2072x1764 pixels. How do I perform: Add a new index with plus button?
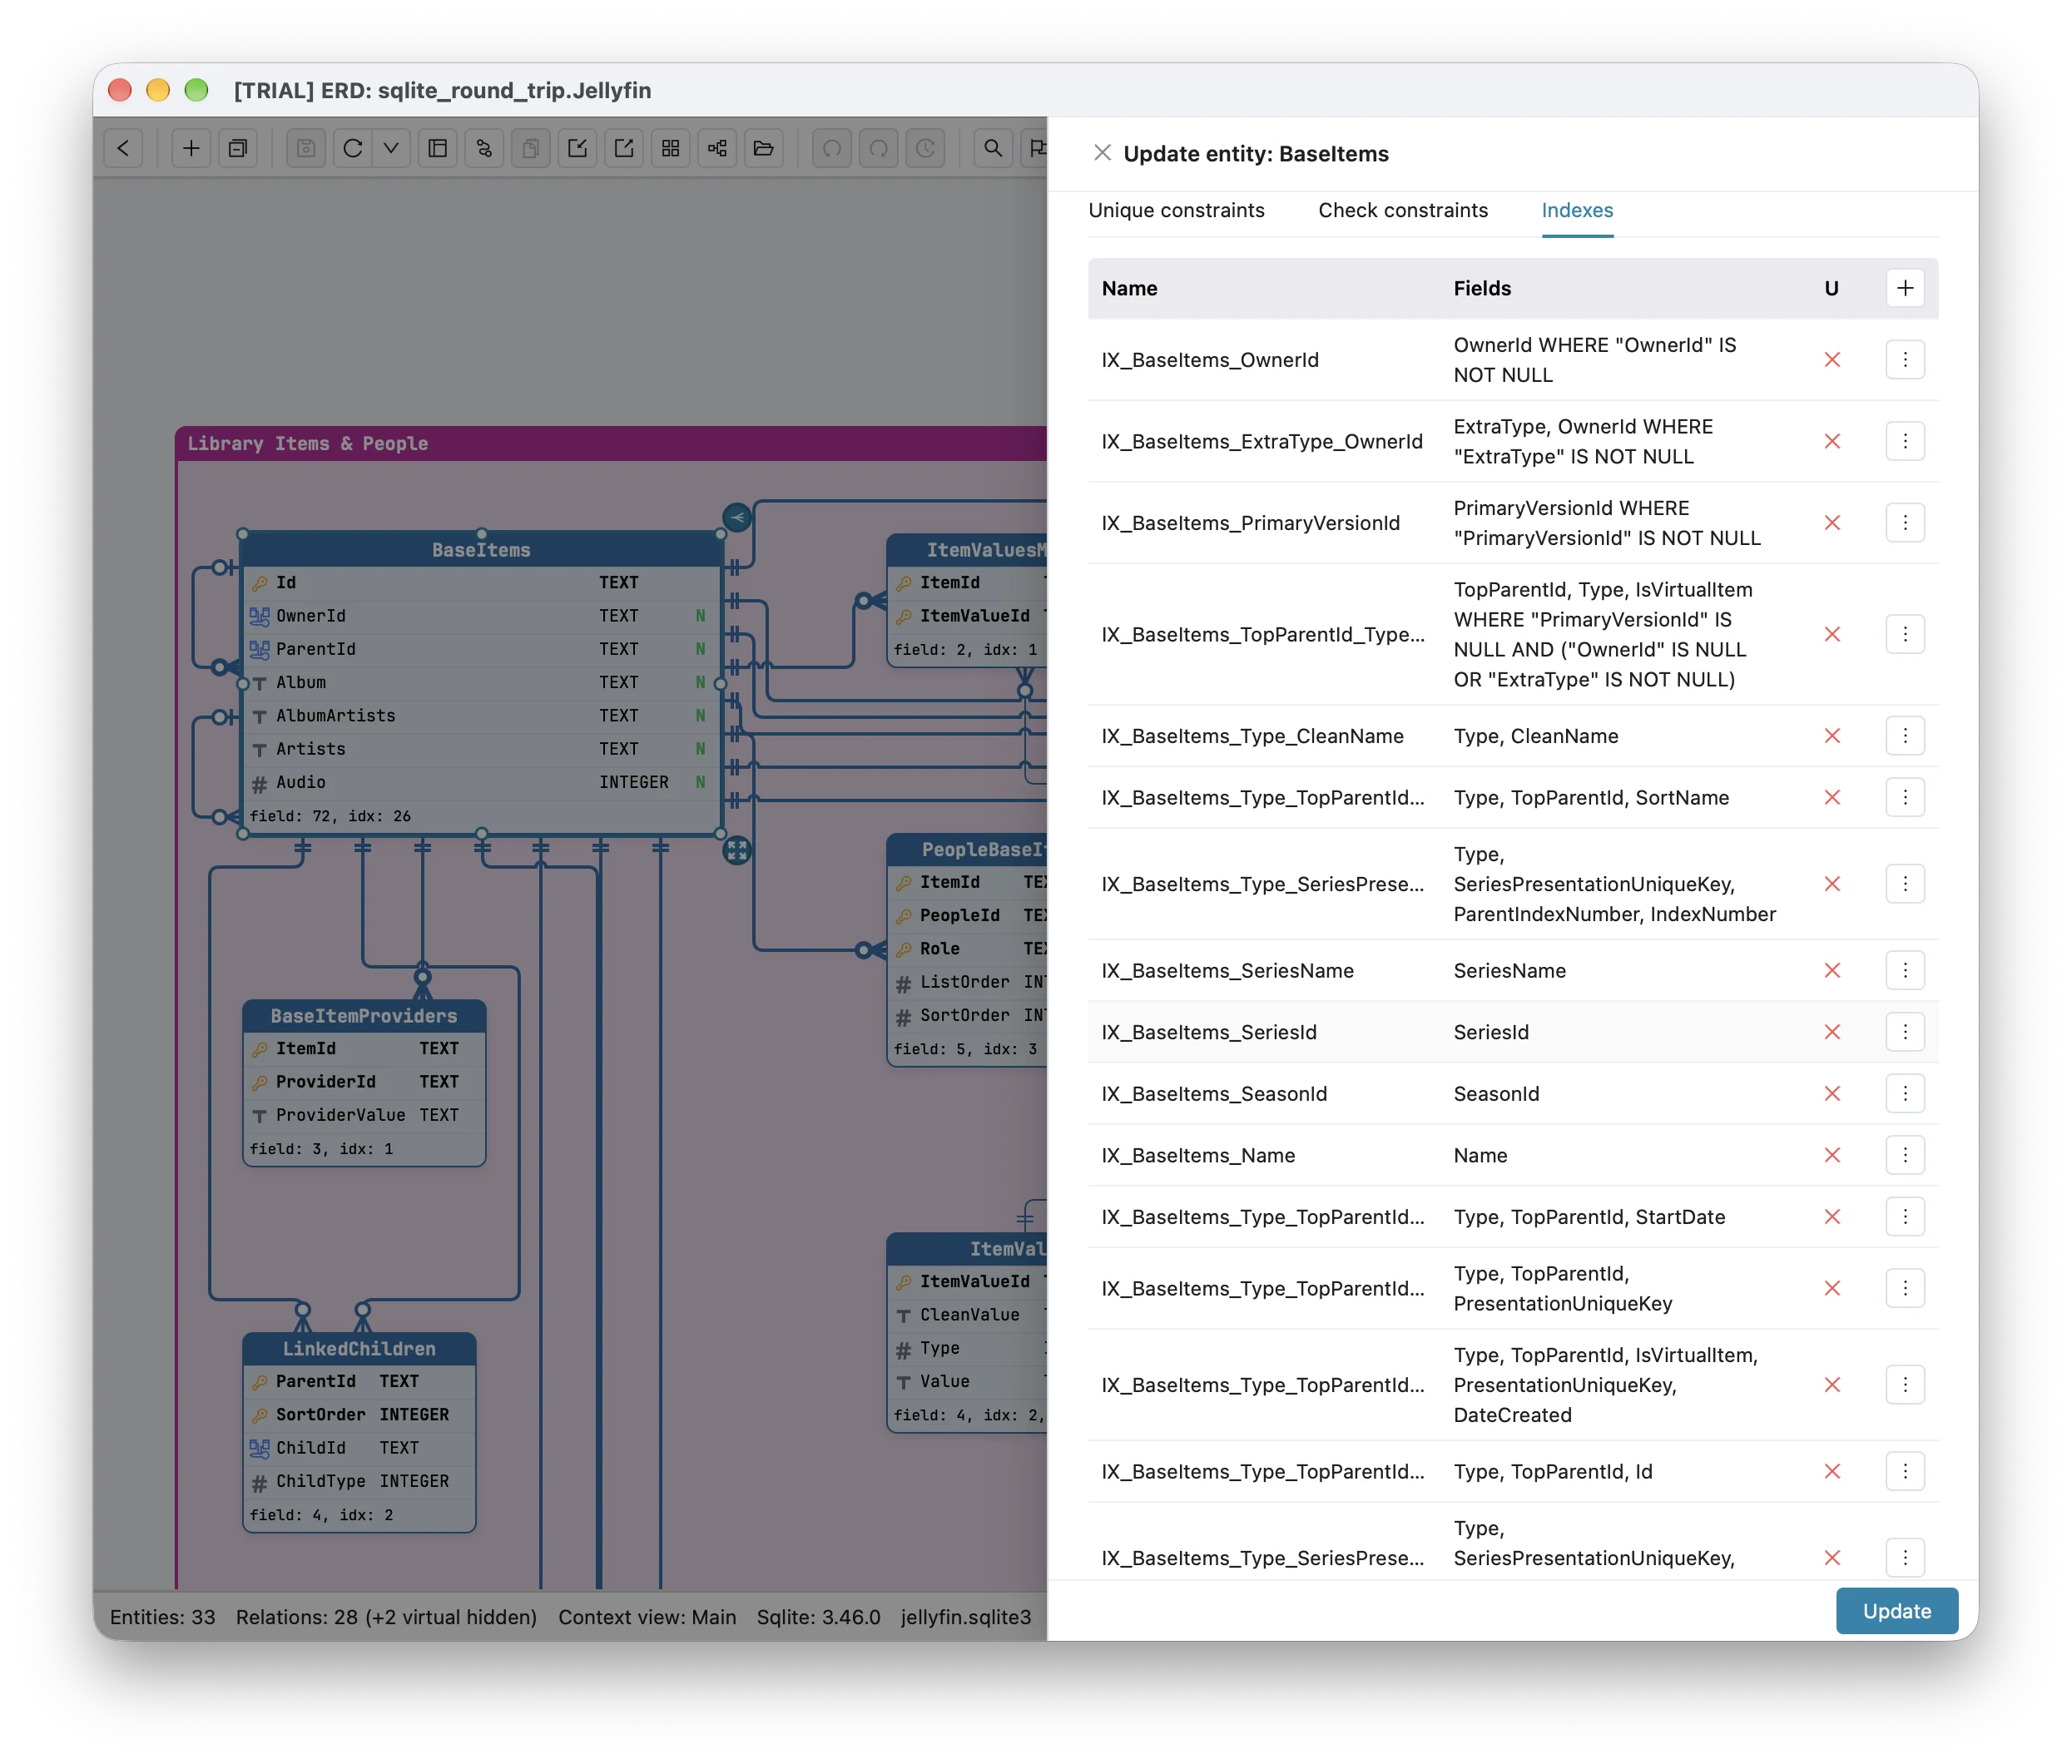click(1905, 288)
